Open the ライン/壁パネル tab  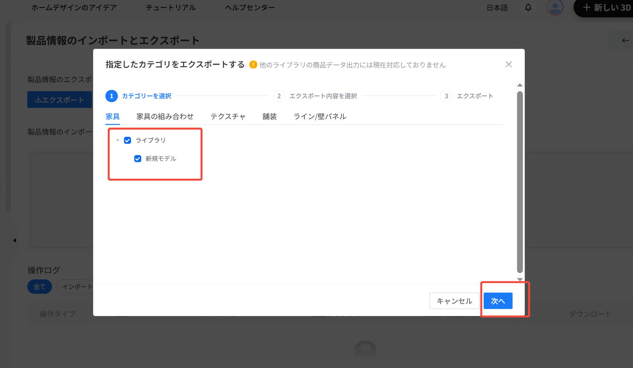pos(320,117)
